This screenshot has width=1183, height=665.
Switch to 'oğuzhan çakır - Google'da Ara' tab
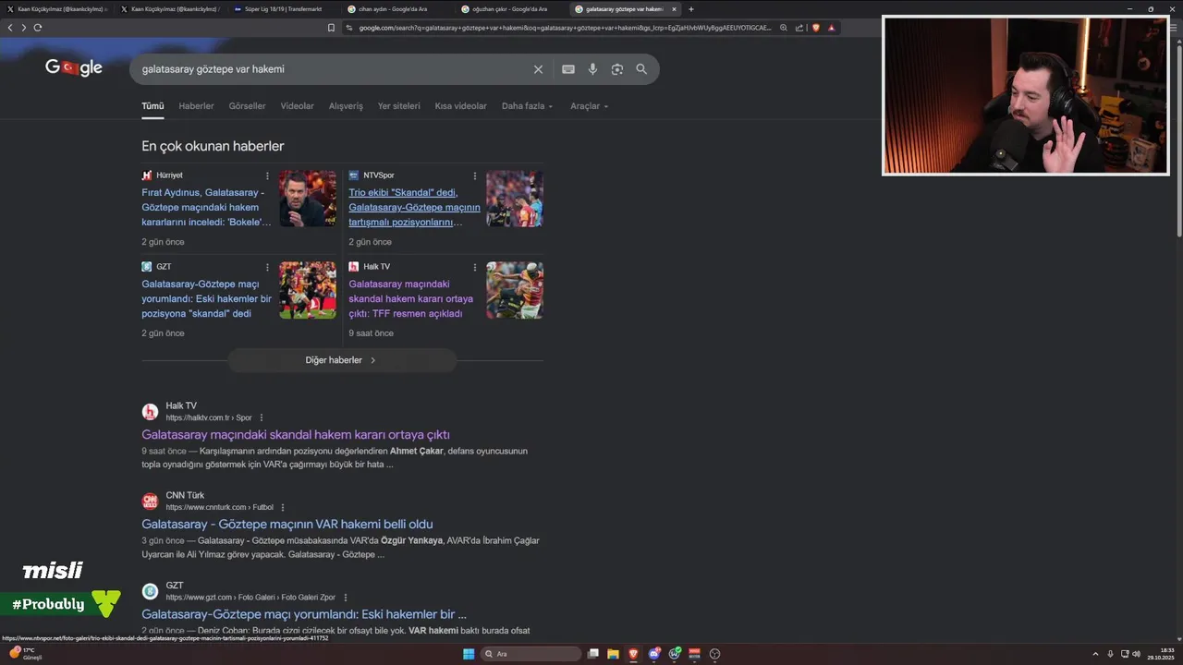pos(510,9)
